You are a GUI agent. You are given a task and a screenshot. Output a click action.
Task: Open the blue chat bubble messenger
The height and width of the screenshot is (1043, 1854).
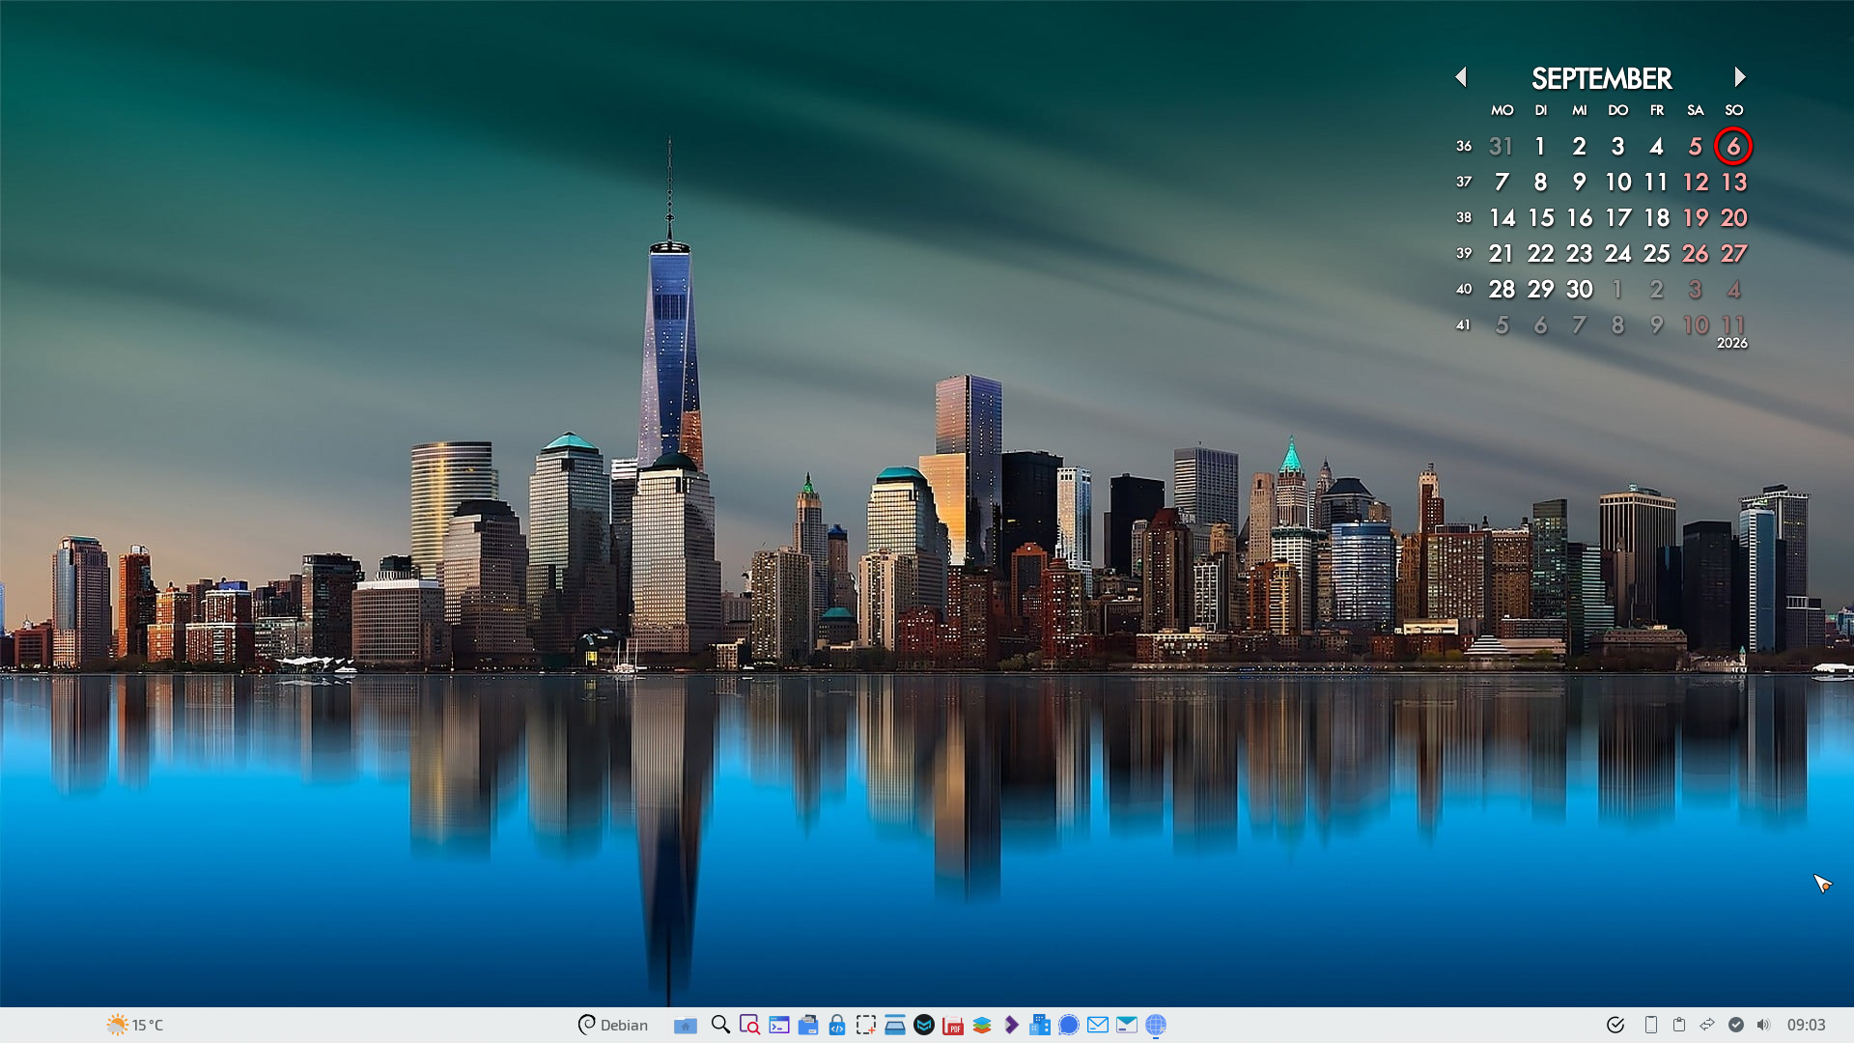pyautogui.click(x=1069, y=1025)
